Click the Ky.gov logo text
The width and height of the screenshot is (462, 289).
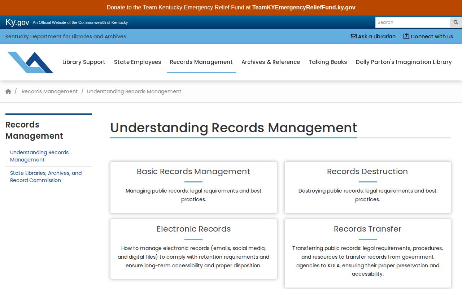pos(17,22)
